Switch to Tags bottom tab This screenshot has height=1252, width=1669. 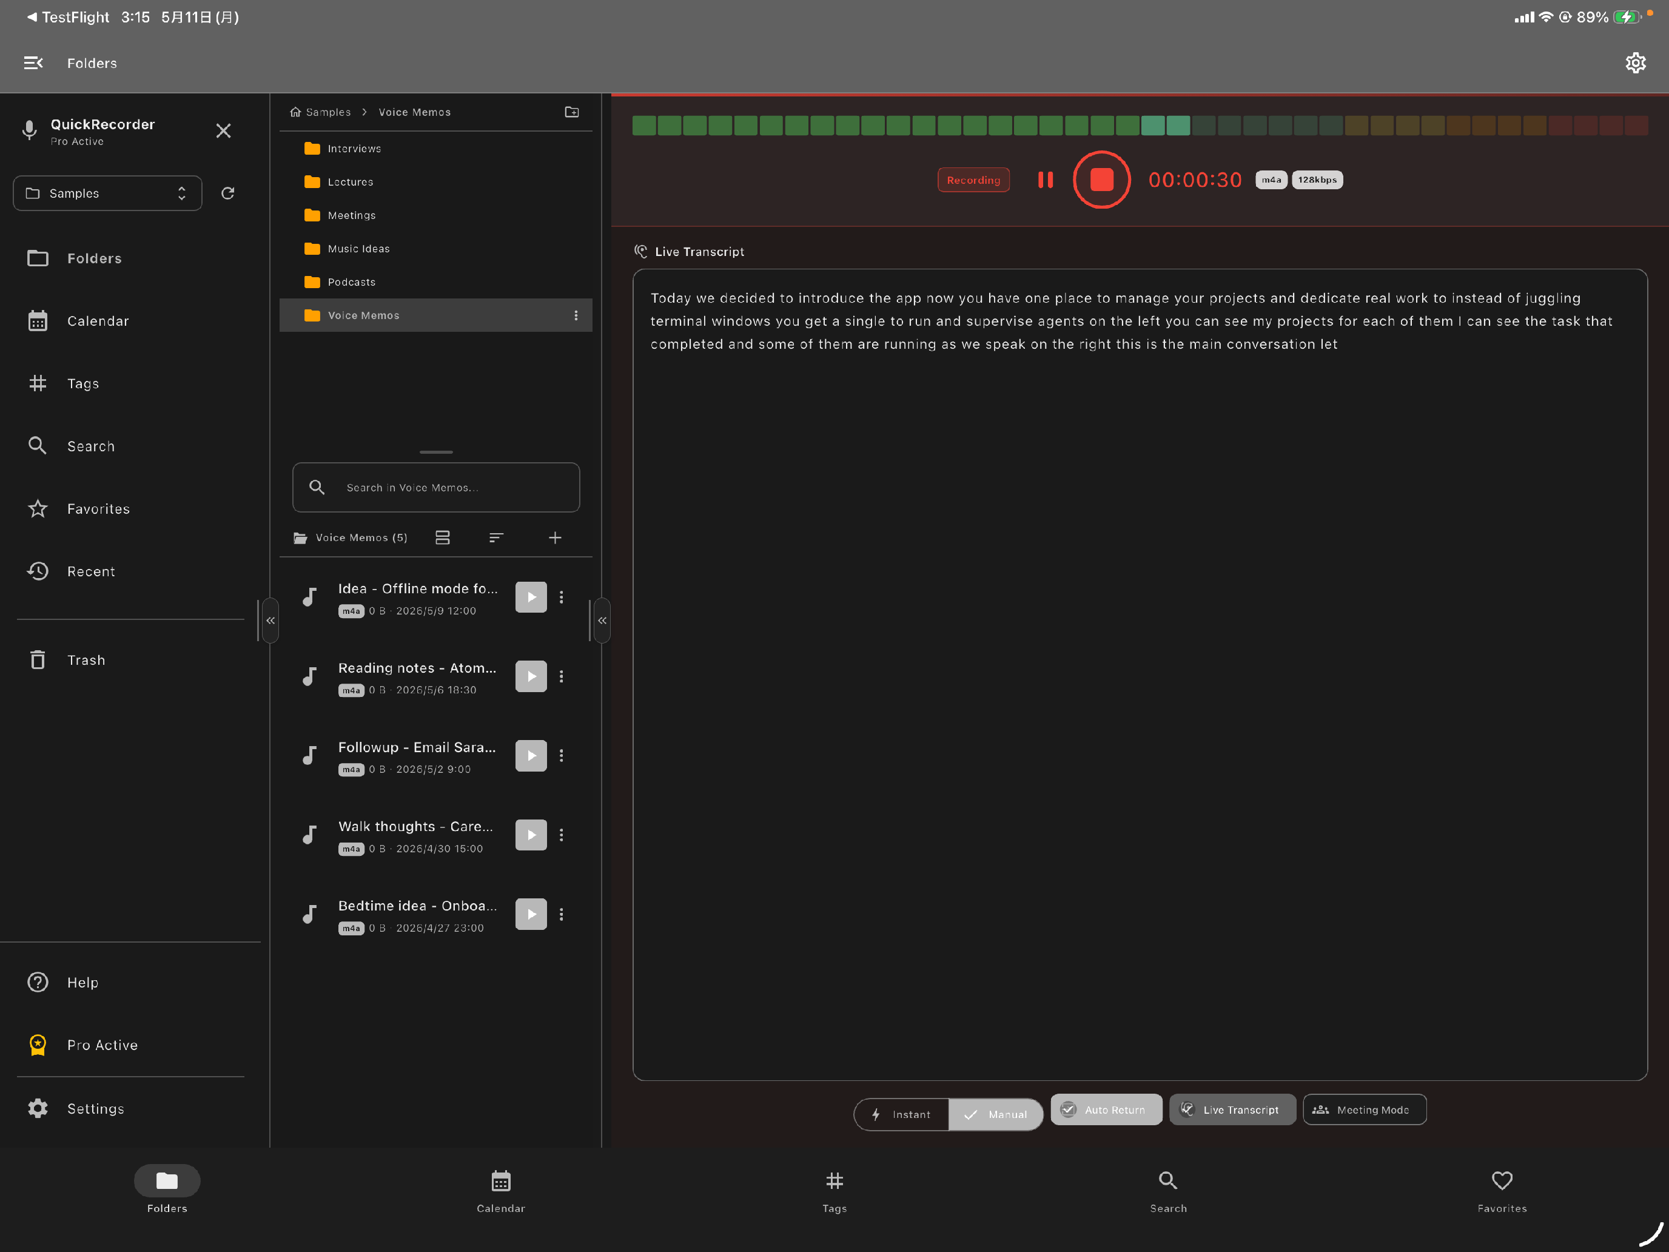click(x=834, y=1191)
